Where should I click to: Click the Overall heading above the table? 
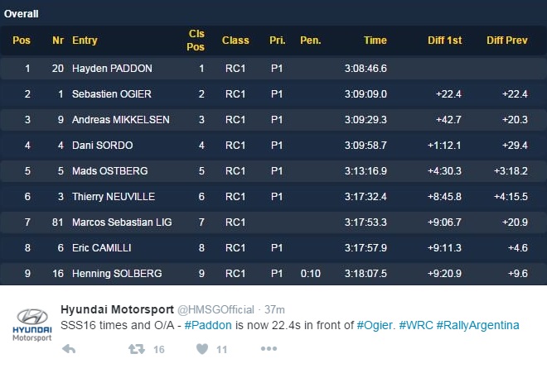tap(22, 13)
